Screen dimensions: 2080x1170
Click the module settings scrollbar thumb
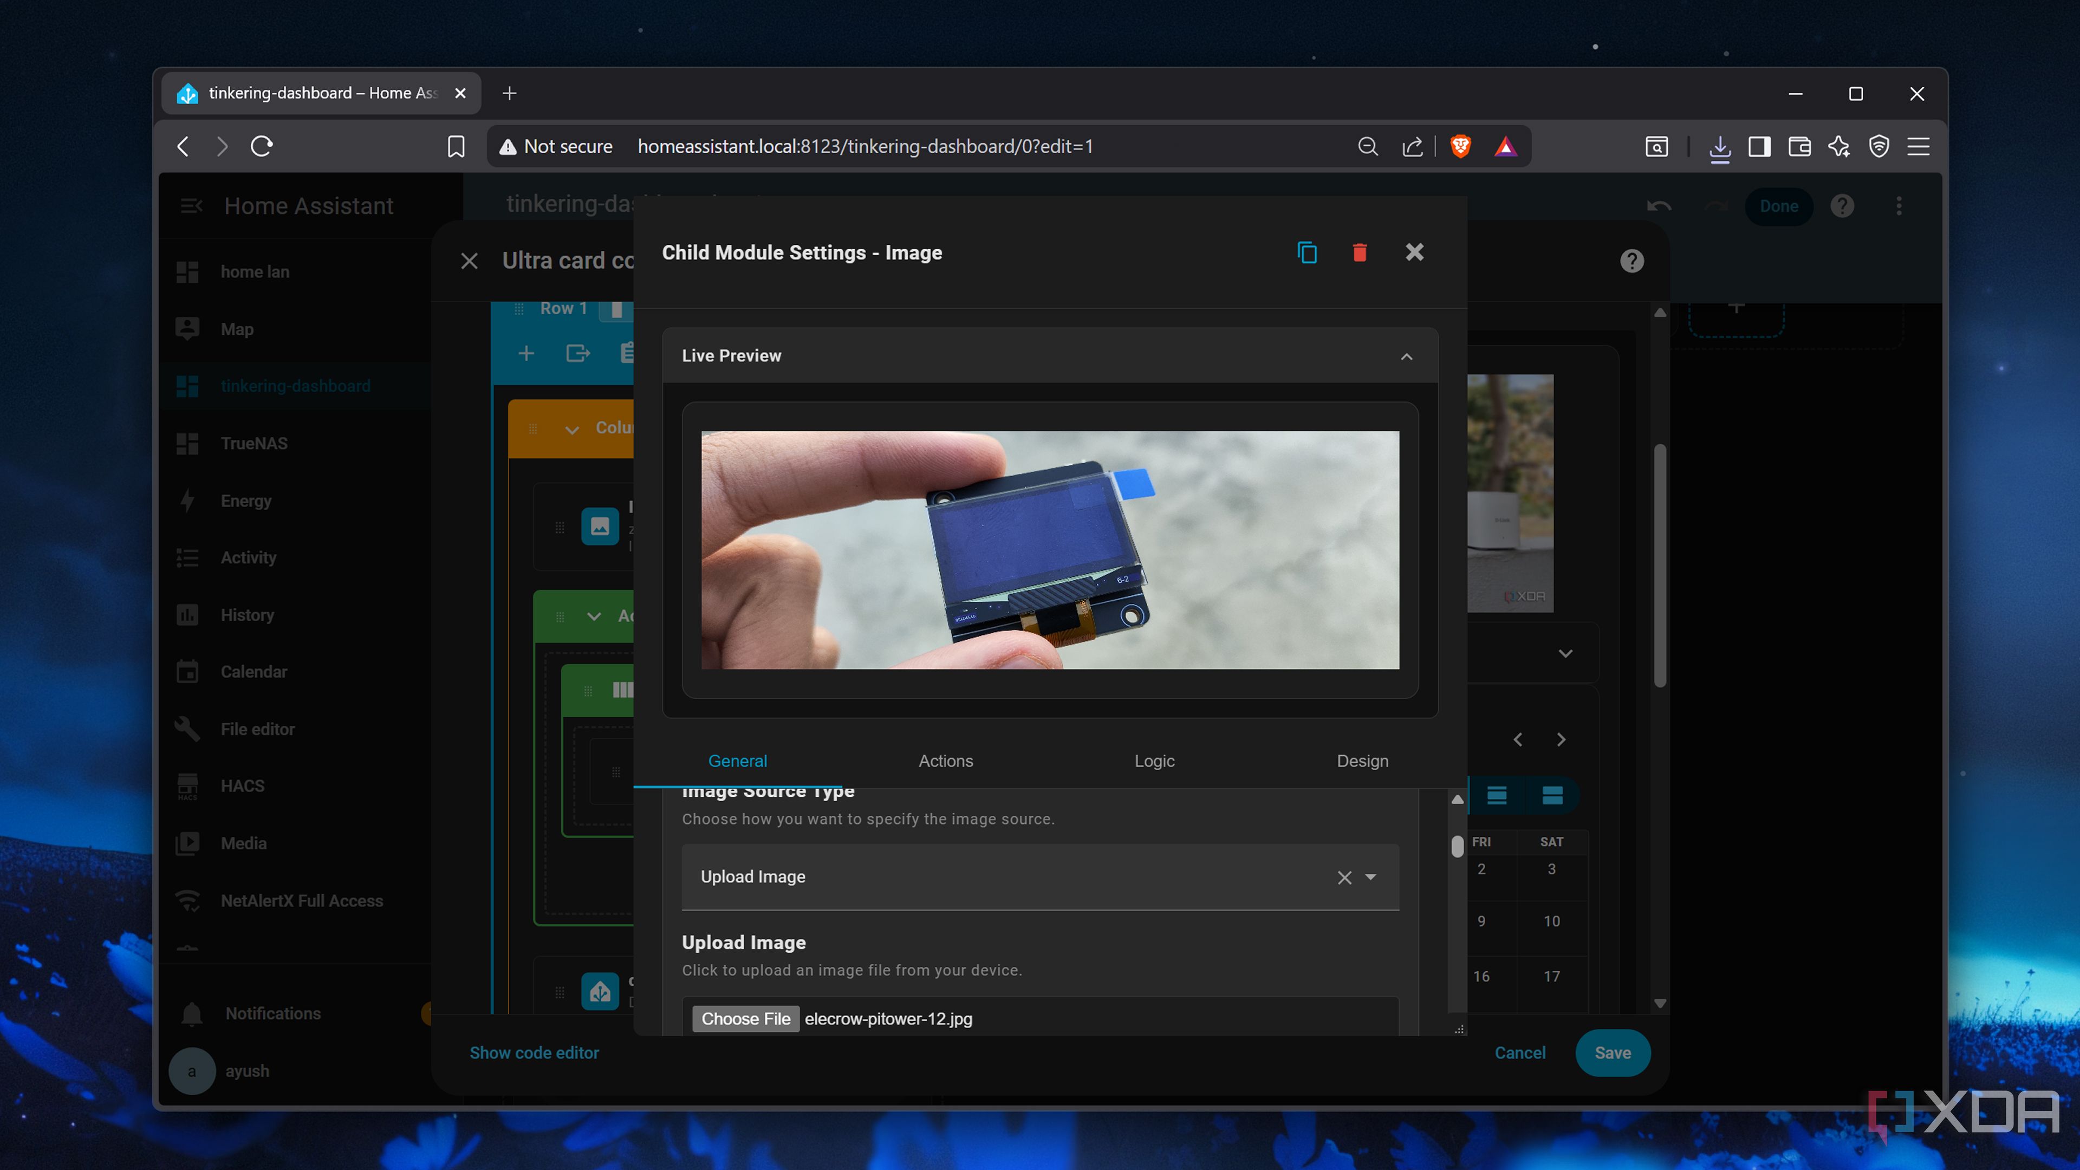[x=1457, y=846]
